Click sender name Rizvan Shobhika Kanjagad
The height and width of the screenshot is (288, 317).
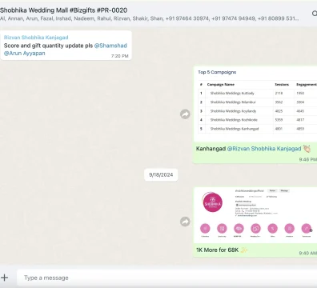pyautogui.click(x=36, y=38)
